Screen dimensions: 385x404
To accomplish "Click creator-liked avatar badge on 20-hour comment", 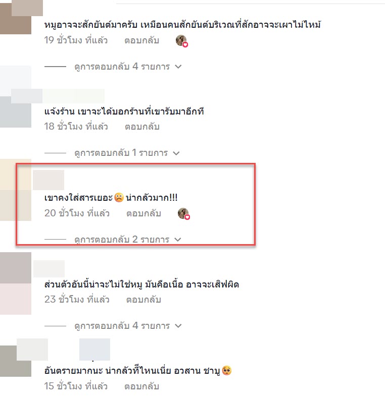I will pos(184,213).
